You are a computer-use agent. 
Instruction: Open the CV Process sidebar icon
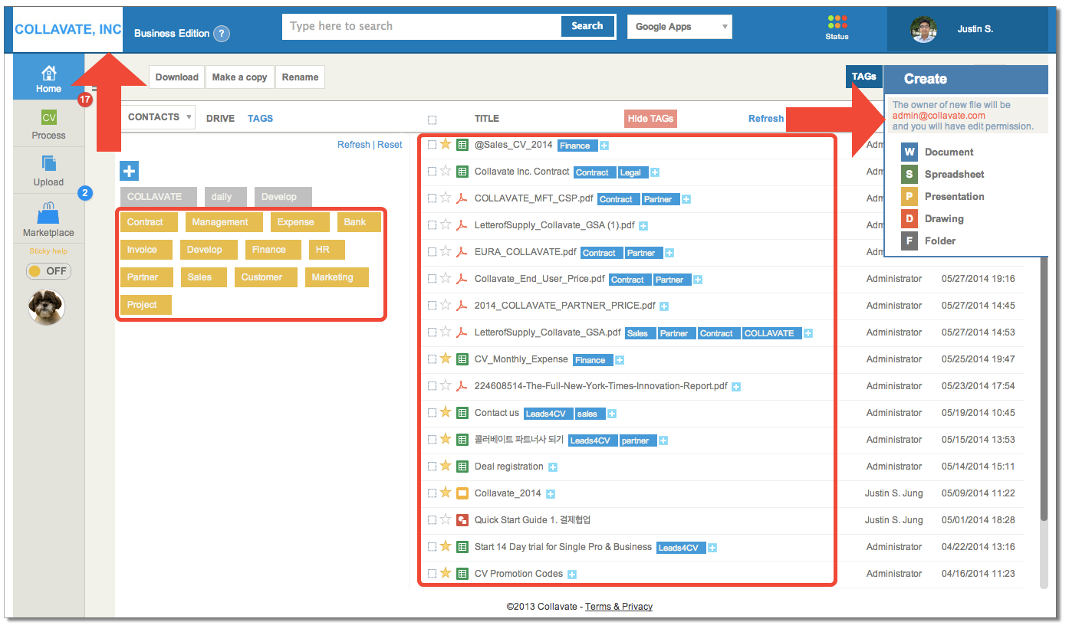click(x=49, y=118)
